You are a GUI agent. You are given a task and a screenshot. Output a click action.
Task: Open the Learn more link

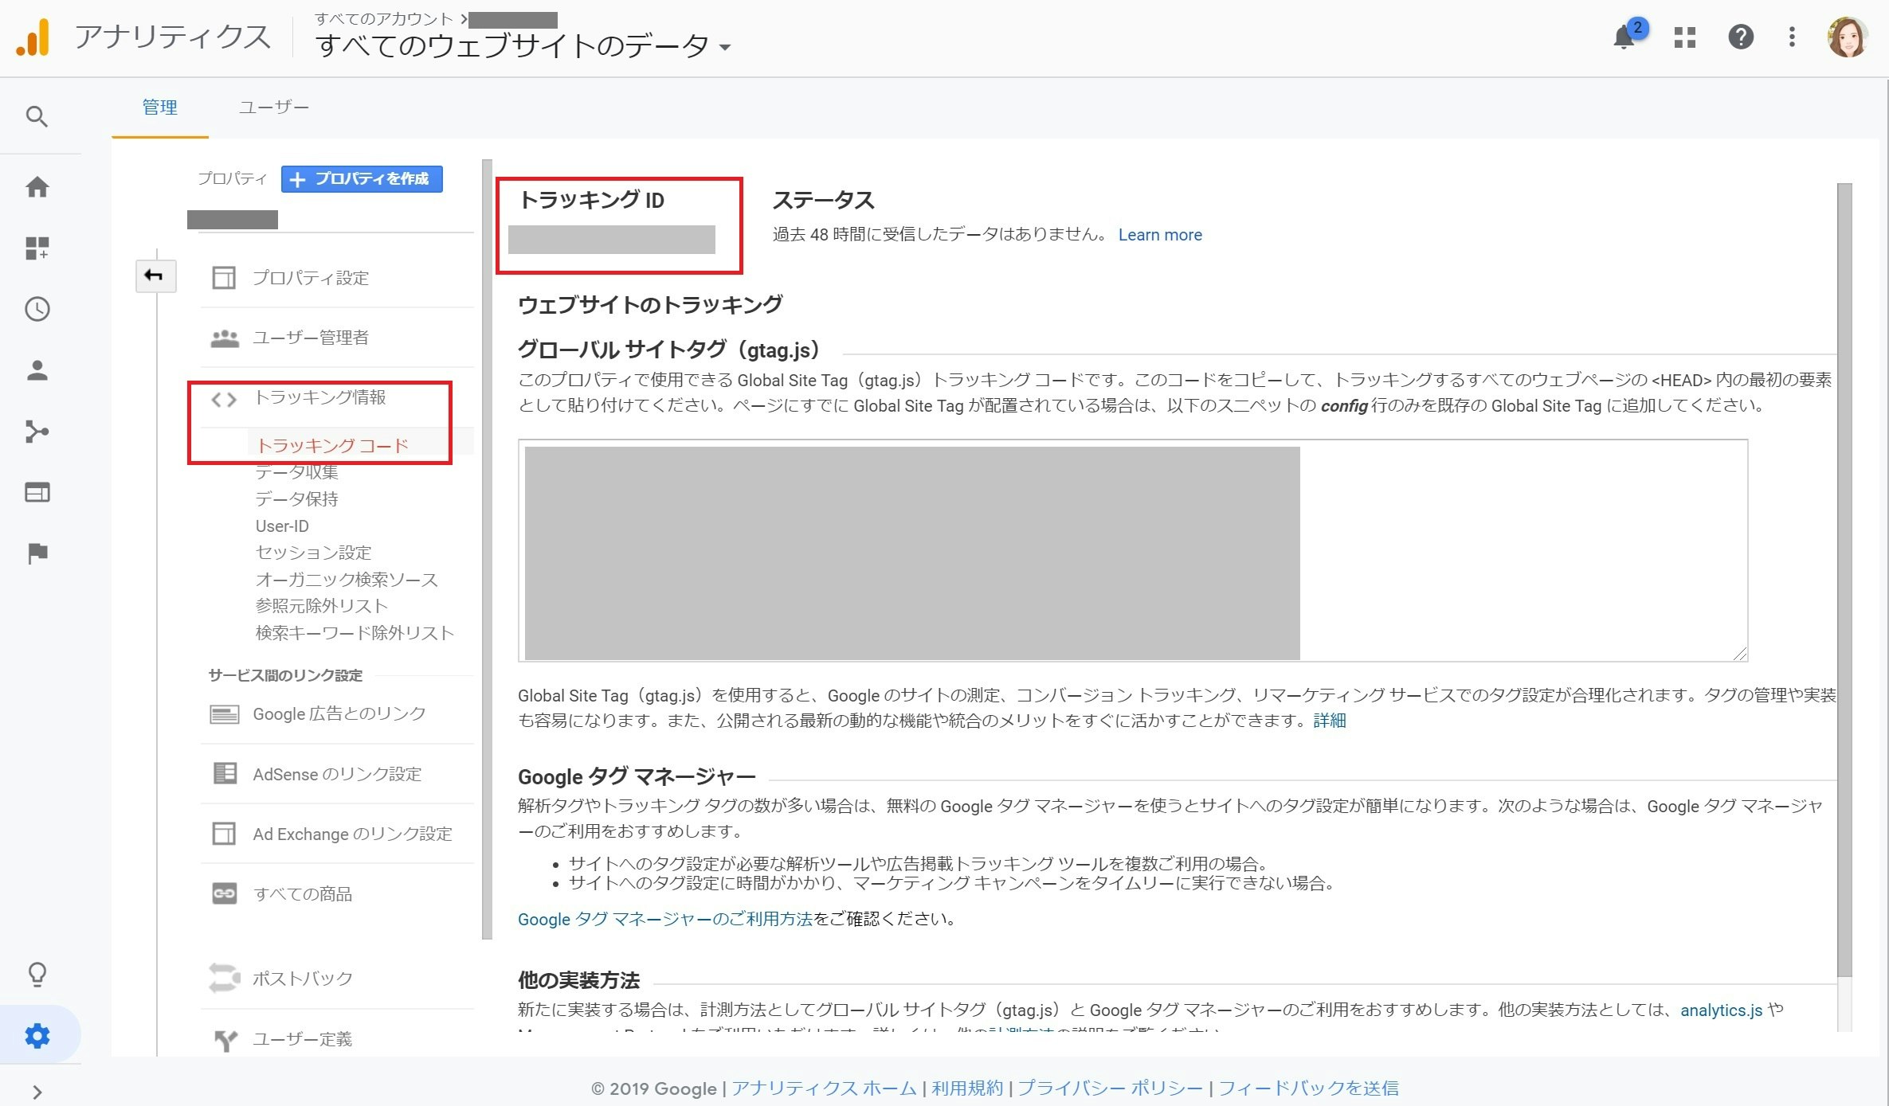pyautogui.click(x=1159, y=235)
